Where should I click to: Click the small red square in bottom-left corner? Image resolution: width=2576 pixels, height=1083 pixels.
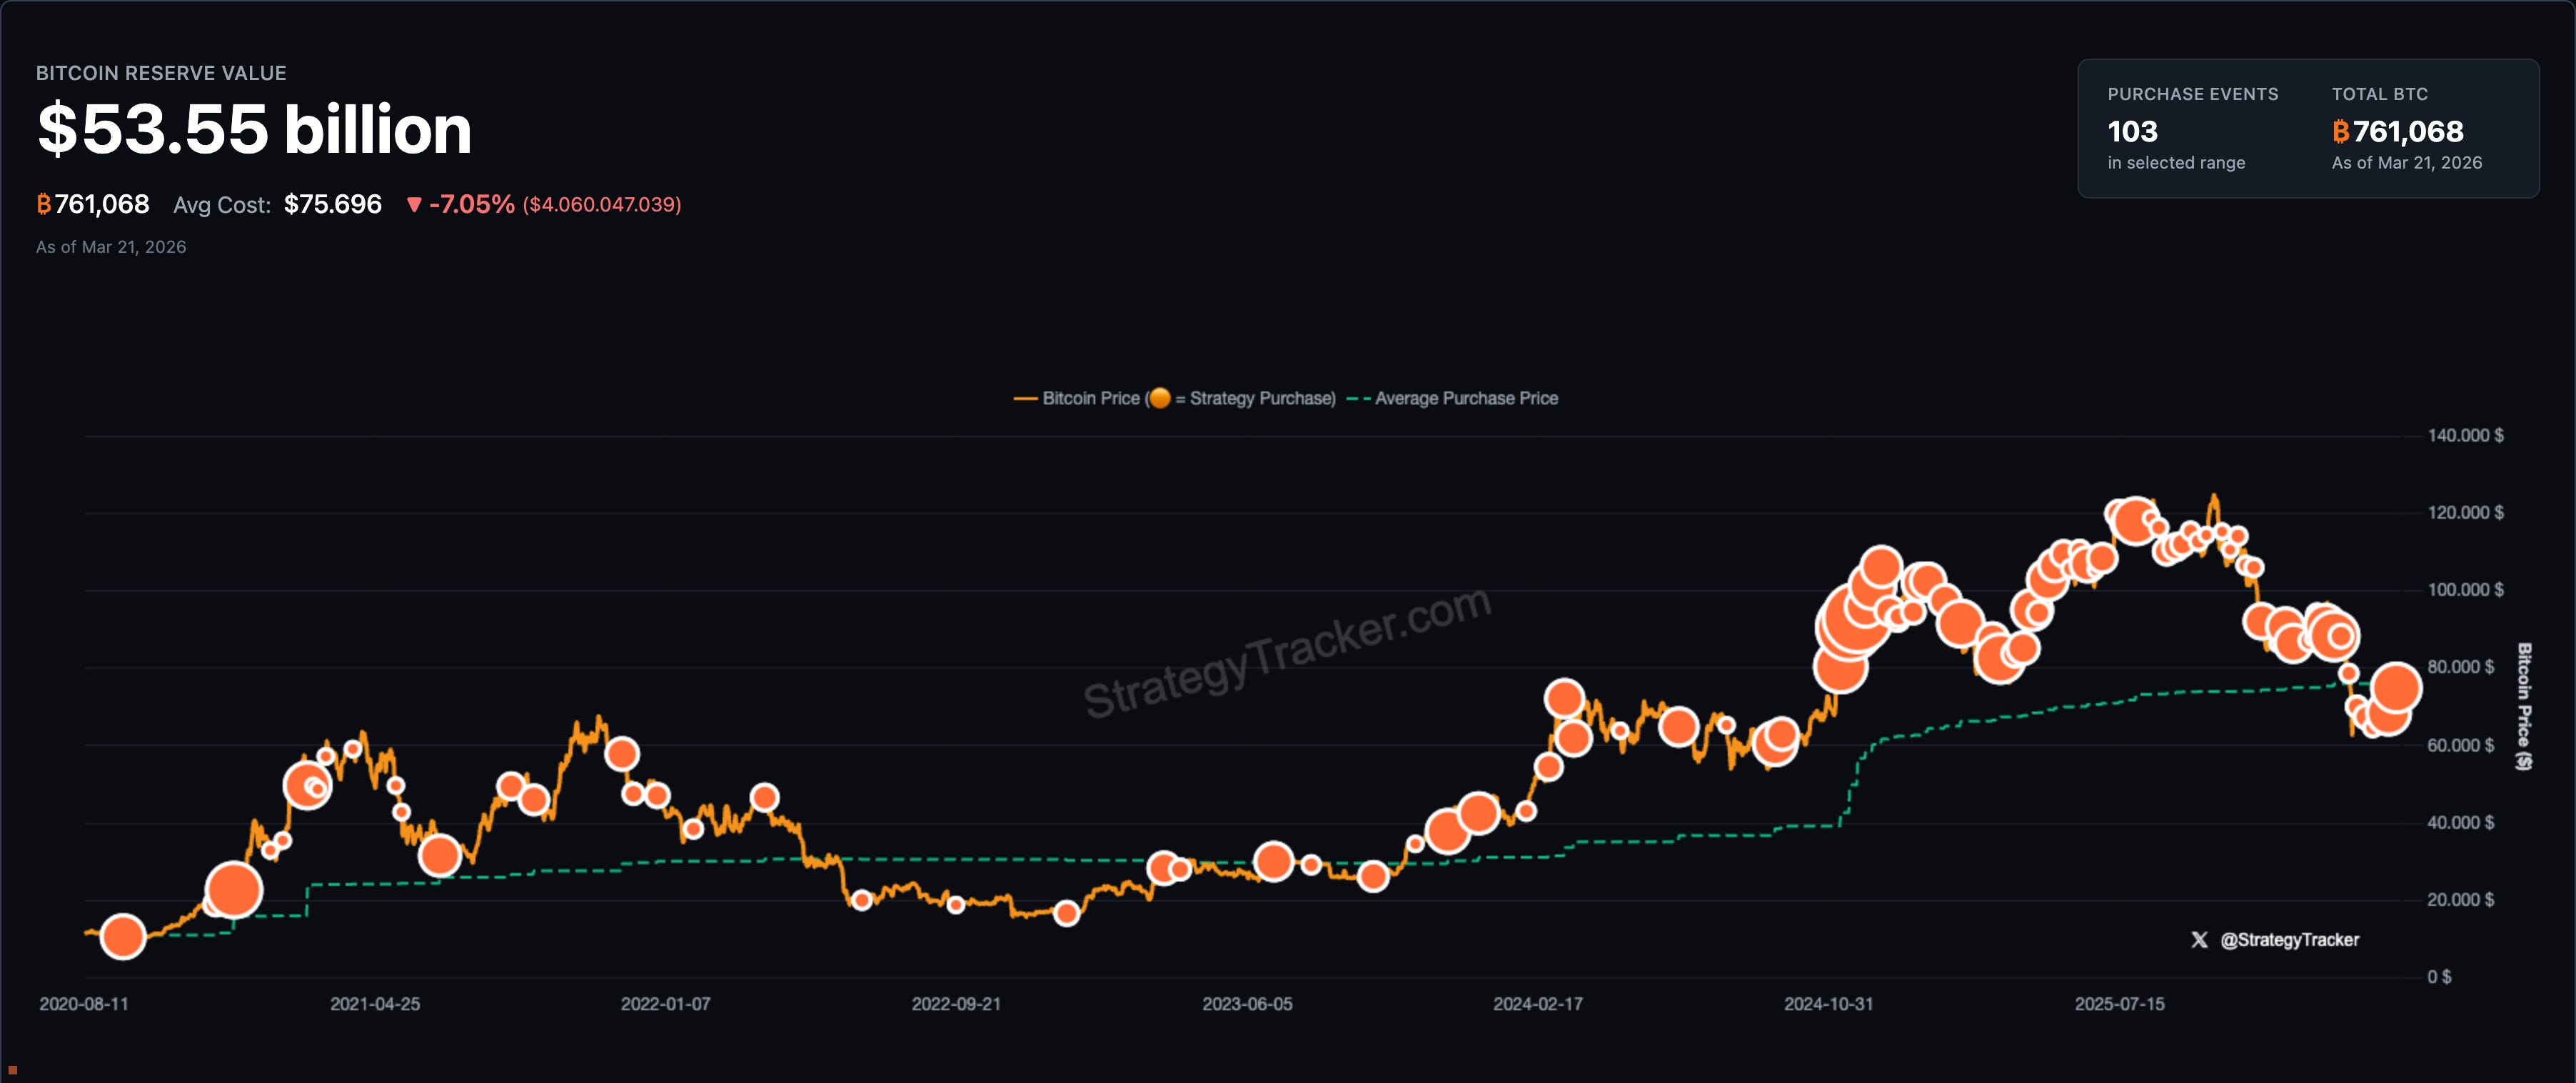[x=12, y=1070]
